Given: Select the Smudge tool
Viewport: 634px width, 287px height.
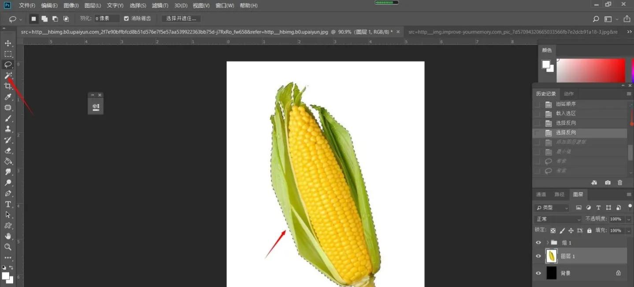Looking at the screenshot, I should [8, 172].
